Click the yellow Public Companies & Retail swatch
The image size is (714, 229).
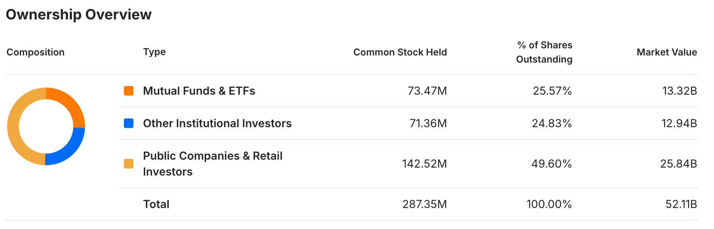tap(129, 164)
